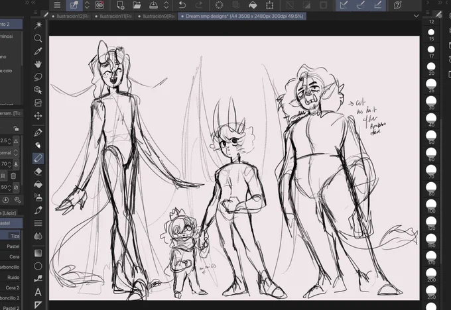Choose brush size 50 preset
The height and width of the screenshot is (310, 451).
[431, 137]
